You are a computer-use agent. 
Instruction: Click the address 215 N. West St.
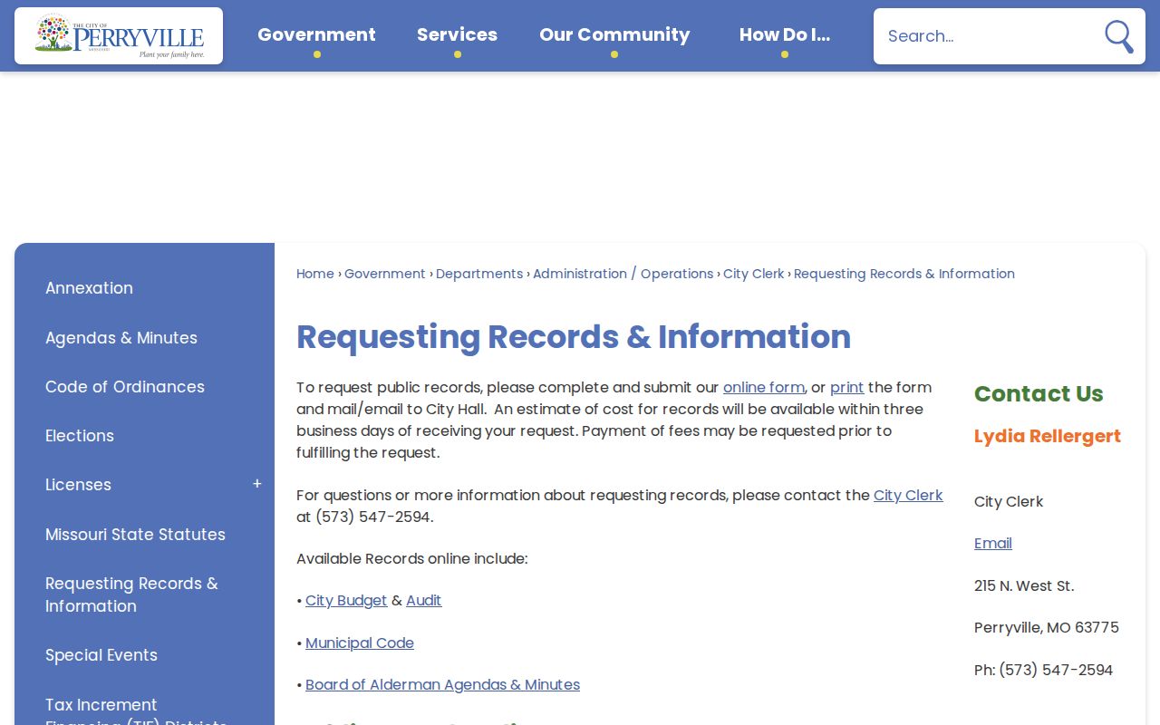click(1024, 585)
